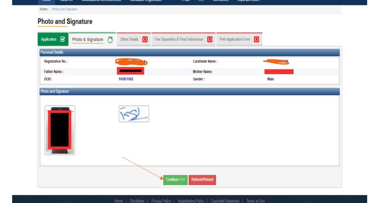Open the footer Home link

coord(119,201)
